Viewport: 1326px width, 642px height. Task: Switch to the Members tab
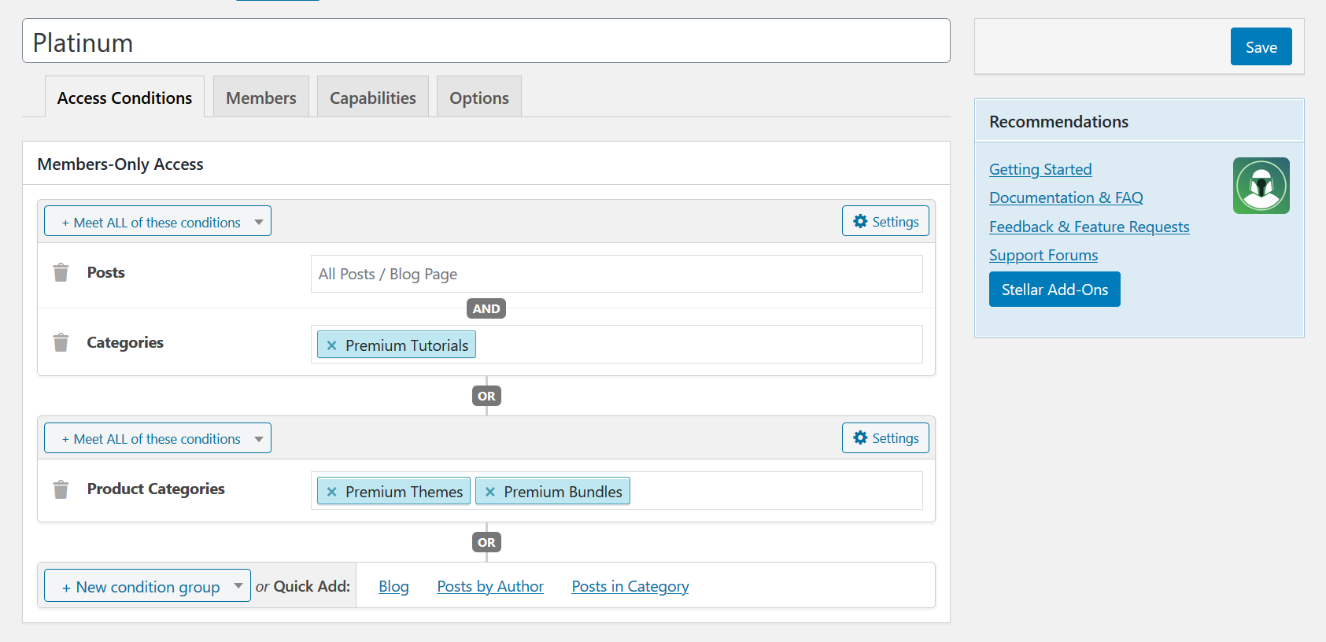(261, 97)
